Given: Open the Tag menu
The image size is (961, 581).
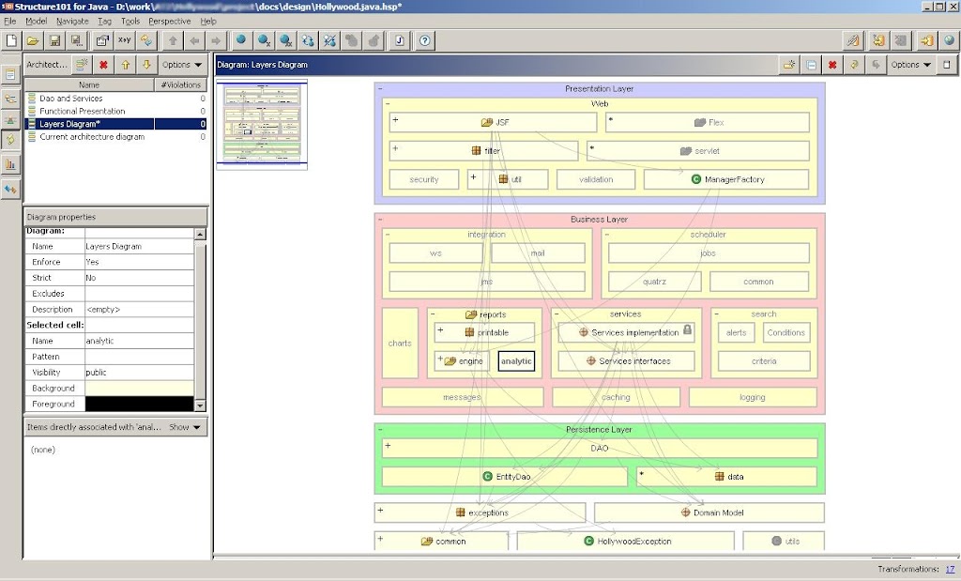Looking at the screenshot, I should coord(105,21).
